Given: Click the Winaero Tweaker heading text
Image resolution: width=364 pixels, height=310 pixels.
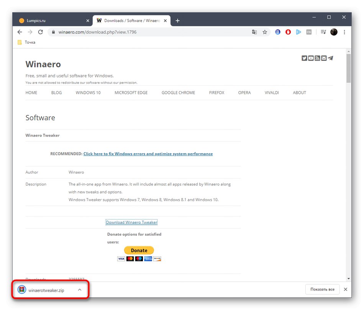Looking at the screenshot, I should tap(43, 135).
